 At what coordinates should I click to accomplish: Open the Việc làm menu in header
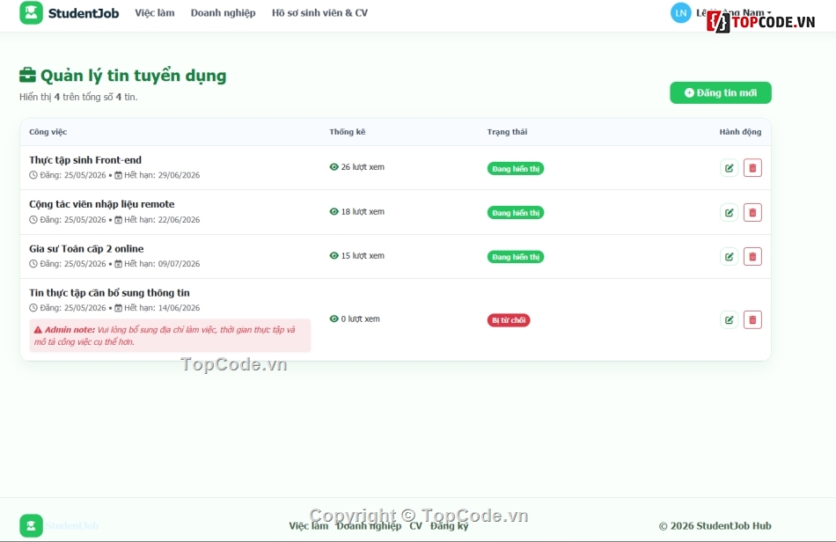coord(155,13)
